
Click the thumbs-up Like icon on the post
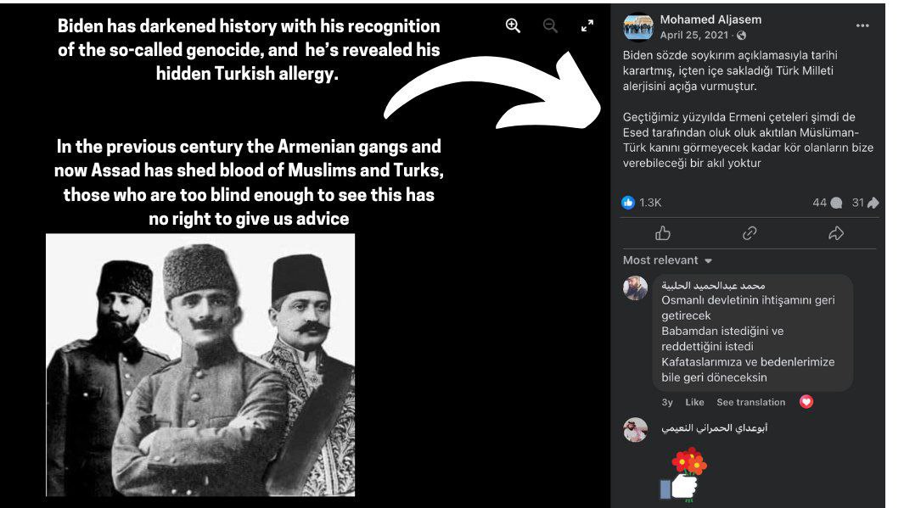(663, 233)
